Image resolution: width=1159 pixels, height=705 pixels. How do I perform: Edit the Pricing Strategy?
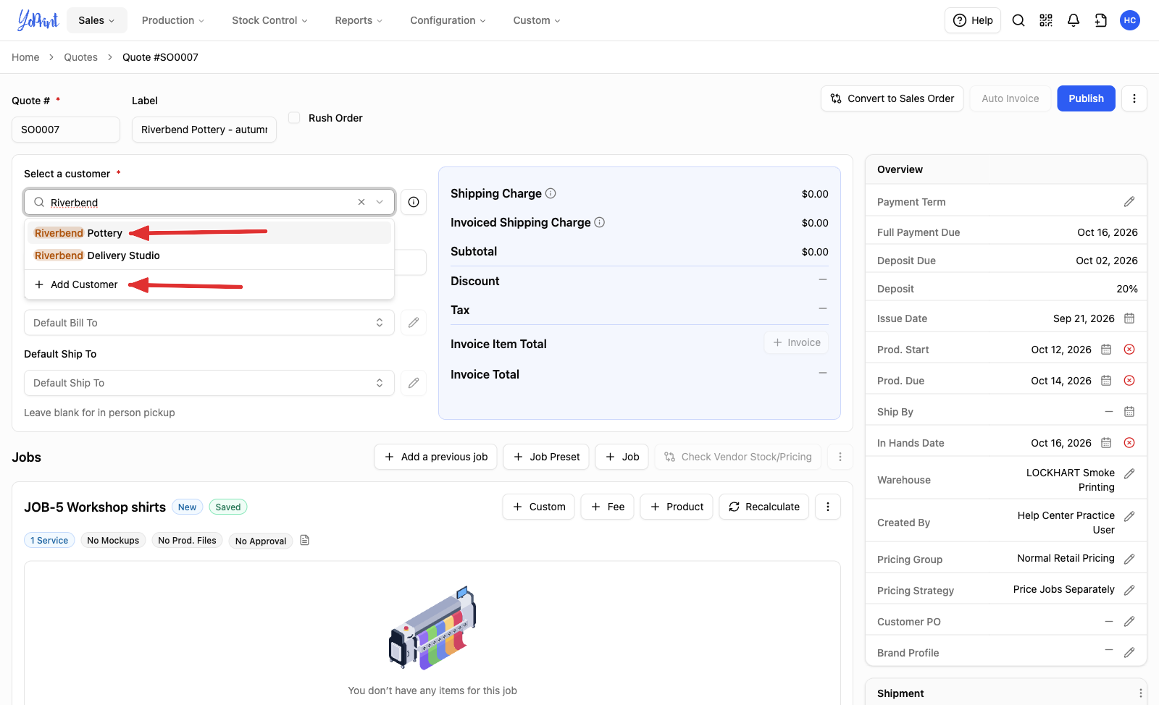click(1129, 590)
